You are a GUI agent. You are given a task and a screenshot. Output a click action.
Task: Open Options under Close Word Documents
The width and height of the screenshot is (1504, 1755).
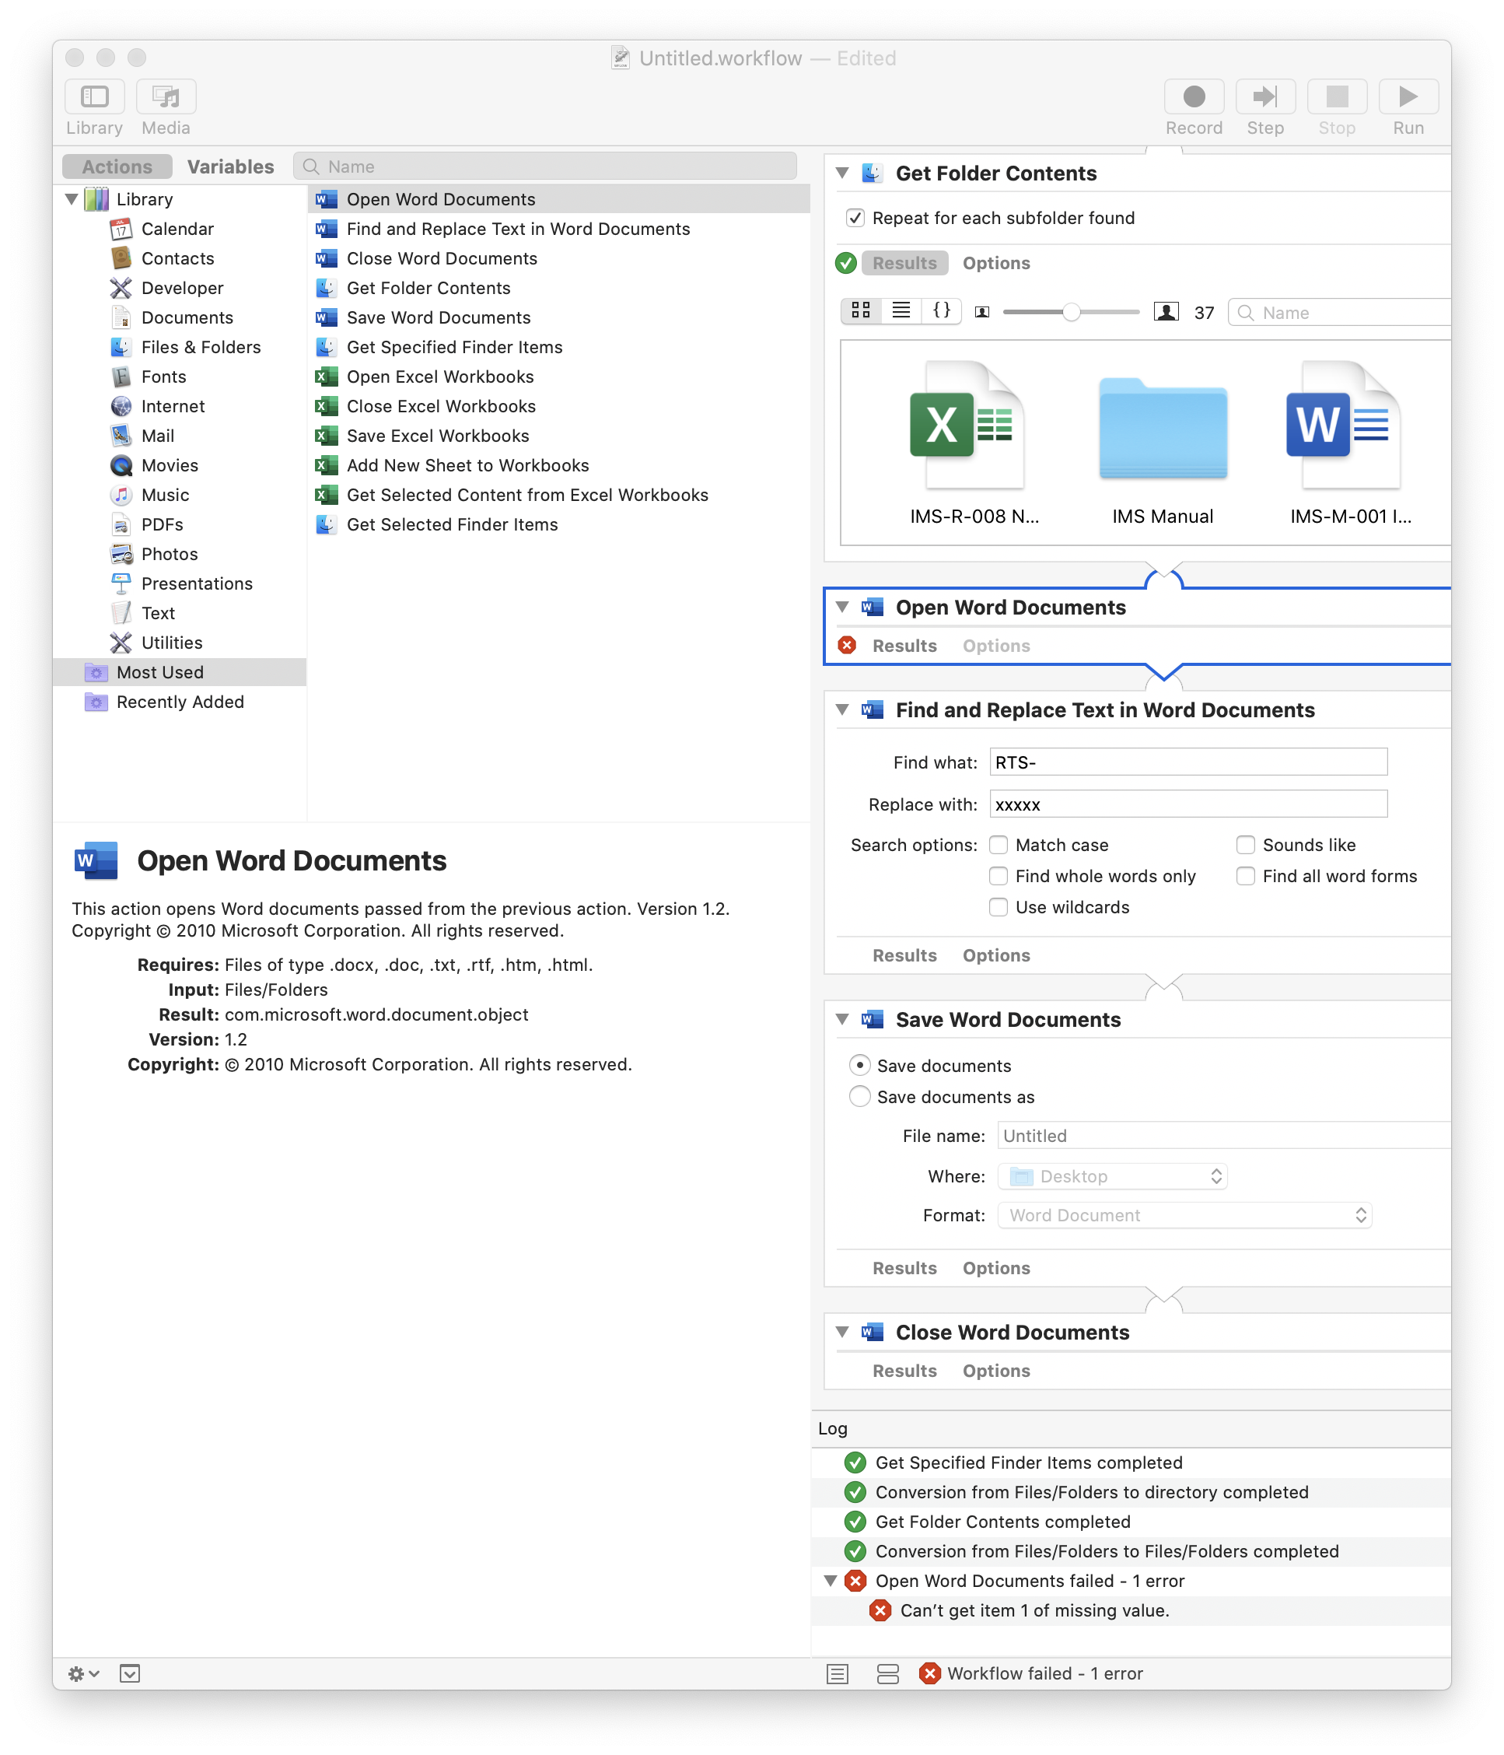pyautogui.click(x=996, y=1371)
